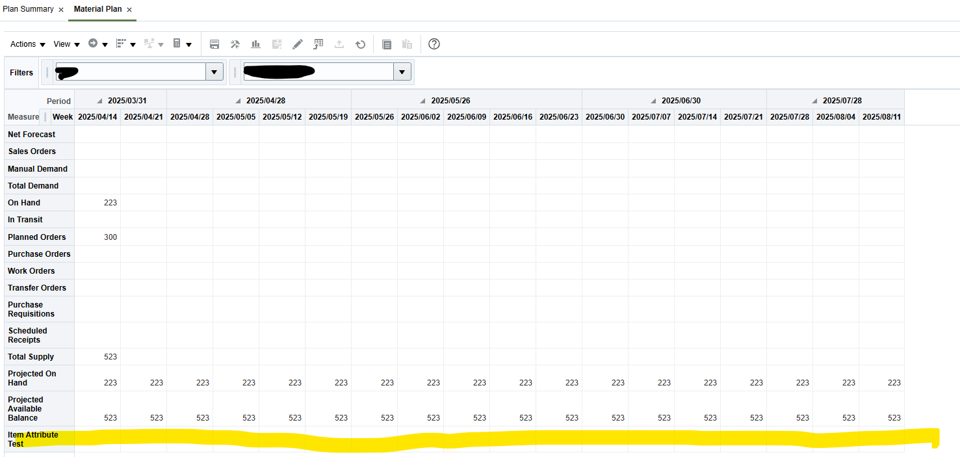
Task: Click the Period header label
Action: (58, 101)
